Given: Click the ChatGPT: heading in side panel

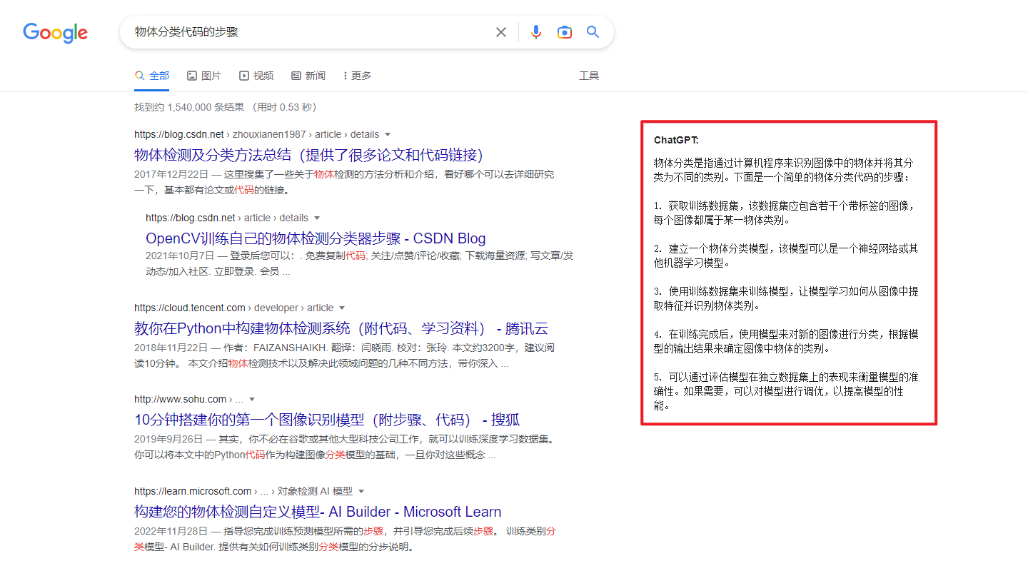Looking at the screenshot, I should 676,140.
